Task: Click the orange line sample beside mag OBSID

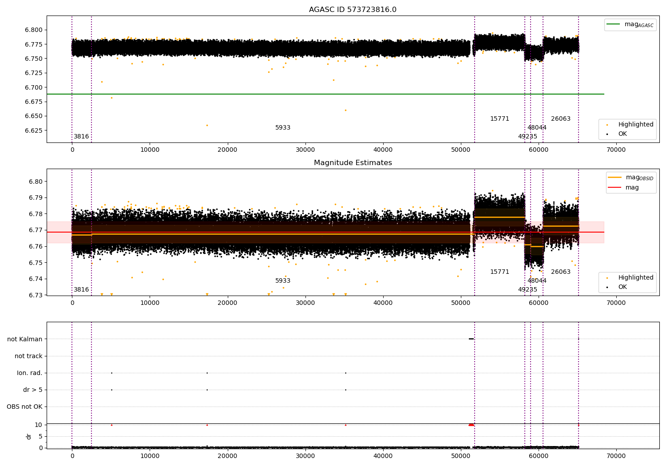Action: (614, 178)
